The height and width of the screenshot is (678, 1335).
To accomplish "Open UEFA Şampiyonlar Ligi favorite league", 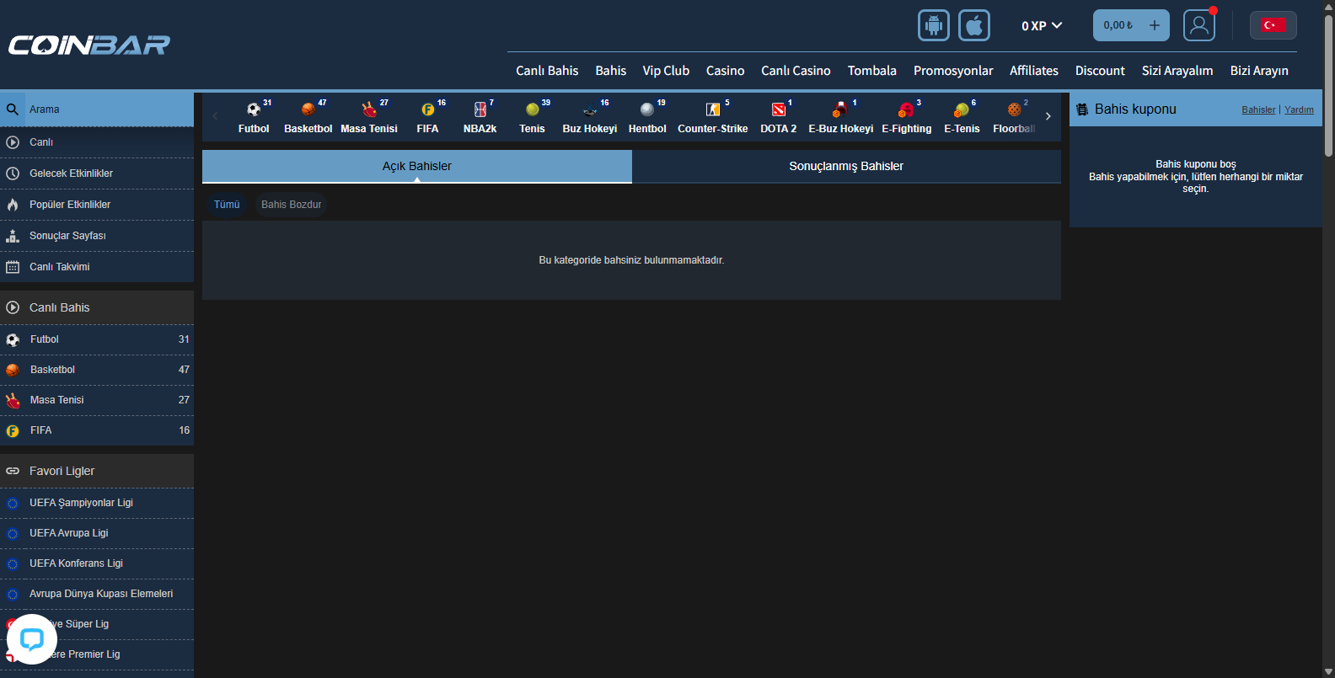I will pyautogui.click(x=97, y=503).
